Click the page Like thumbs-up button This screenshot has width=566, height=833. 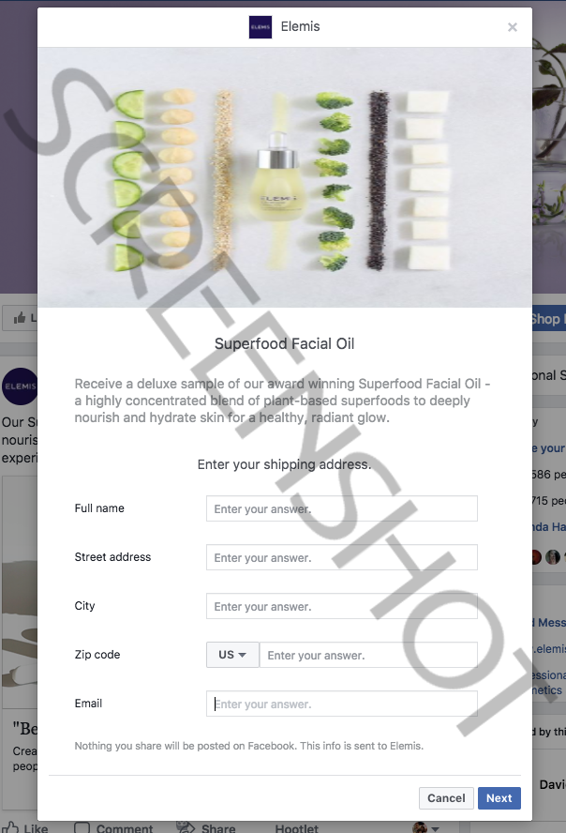[21, 318]
